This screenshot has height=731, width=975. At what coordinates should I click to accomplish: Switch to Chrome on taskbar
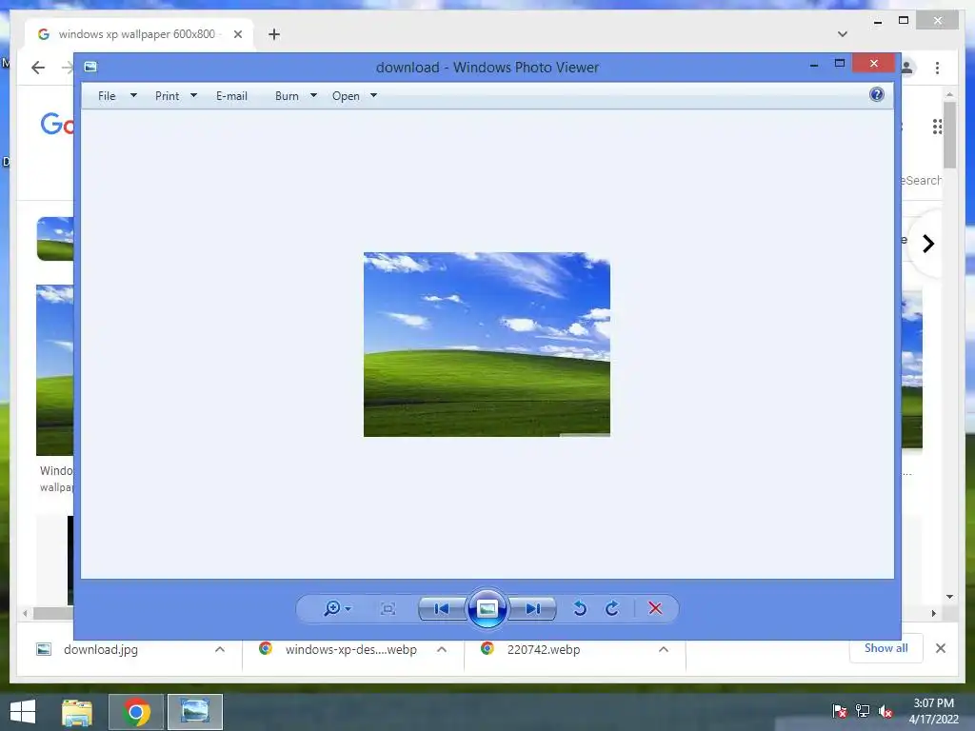coord(135,712)
